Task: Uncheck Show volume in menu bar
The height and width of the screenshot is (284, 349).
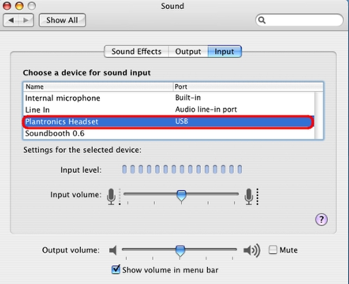Action: (x=116, y=269)
